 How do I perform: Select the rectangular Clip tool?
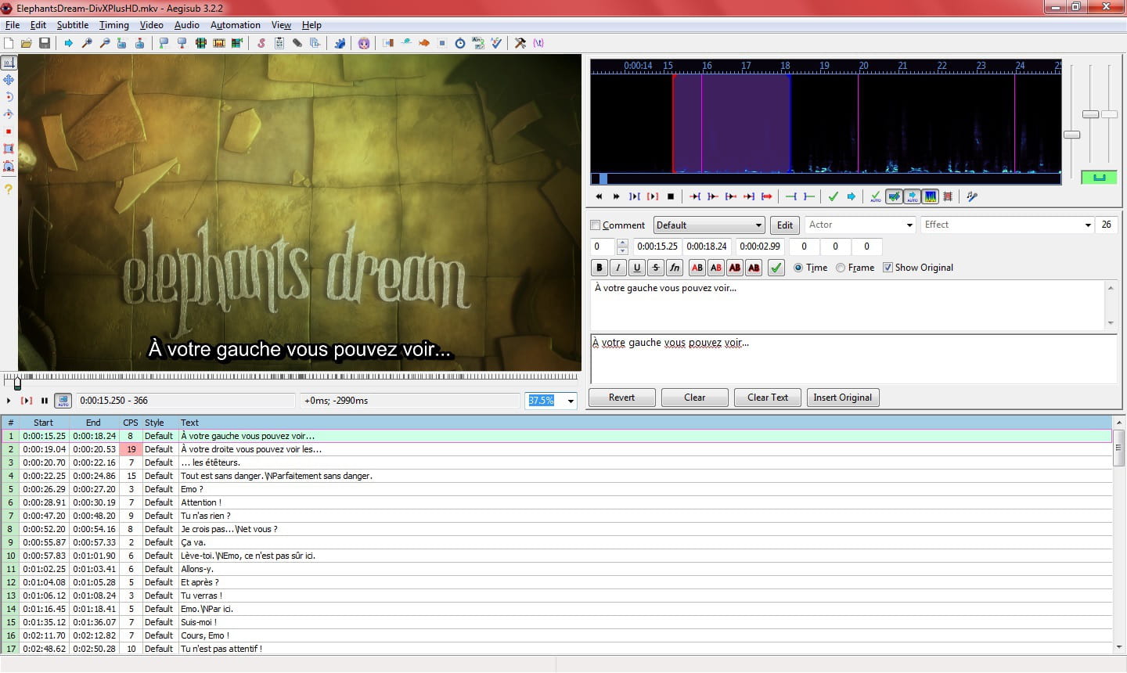click(x=9, y=149)
